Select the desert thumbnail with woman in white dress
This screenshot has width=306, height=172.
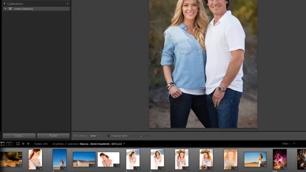255,159
